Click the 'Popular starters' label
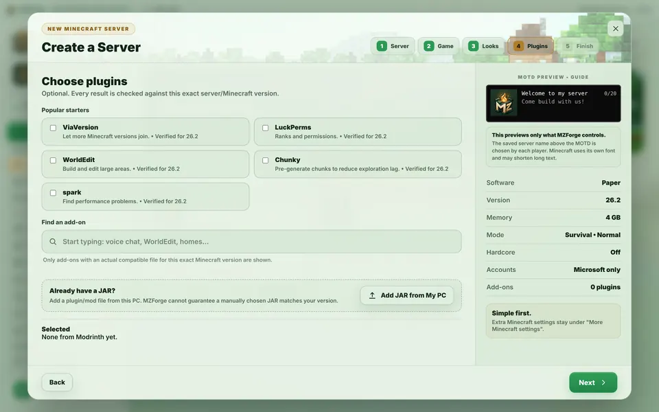 click(x=65, y=110)
